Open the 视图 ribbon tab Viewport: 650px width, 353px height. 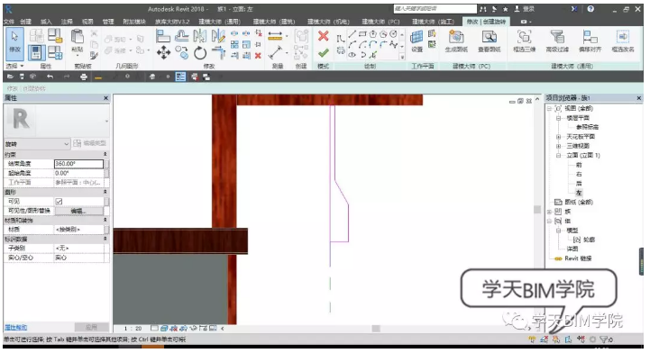pos(87,22)
